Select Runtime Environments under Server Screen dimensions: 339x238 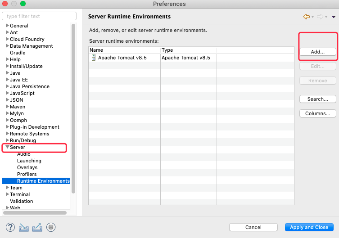[43, 181]
